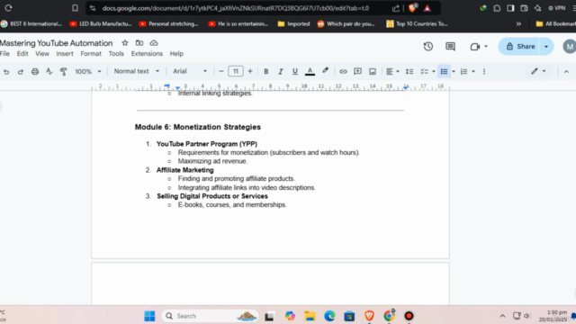Open the Arial font dropdown
The width and height of the screenshot is (576, 324).
click(190, 71)
